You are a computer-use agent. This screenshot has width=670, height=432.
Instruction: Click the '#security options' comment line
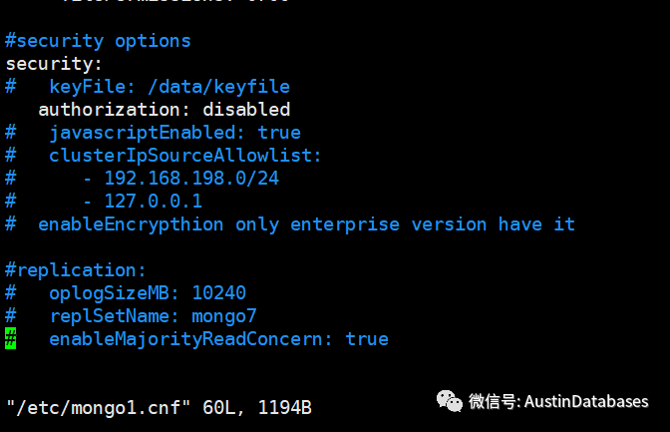(98, 41)
